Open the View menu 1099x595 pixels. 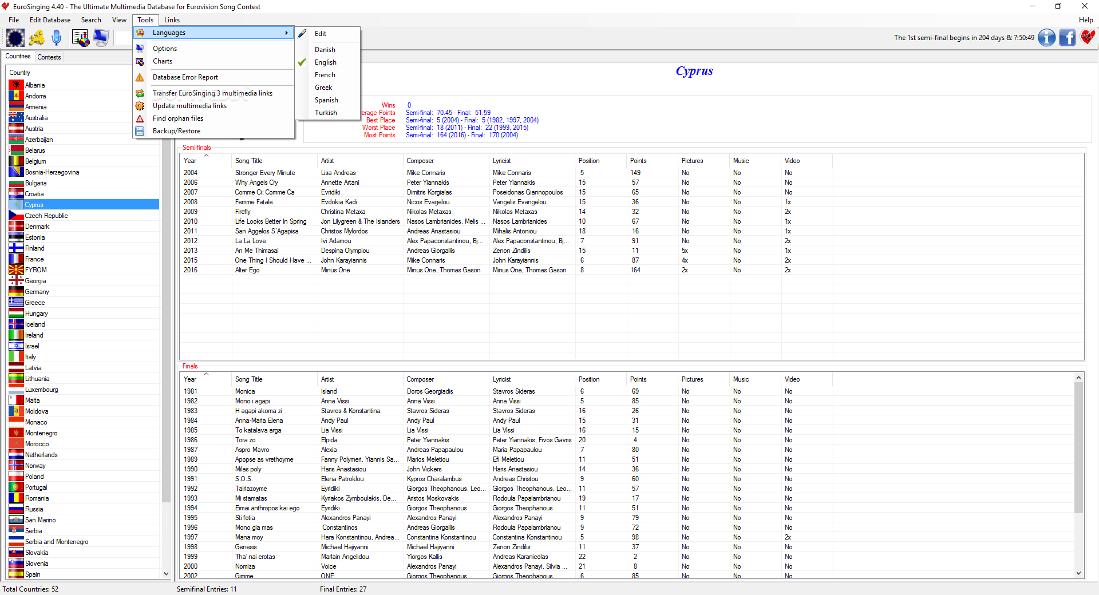coord(119,20)
